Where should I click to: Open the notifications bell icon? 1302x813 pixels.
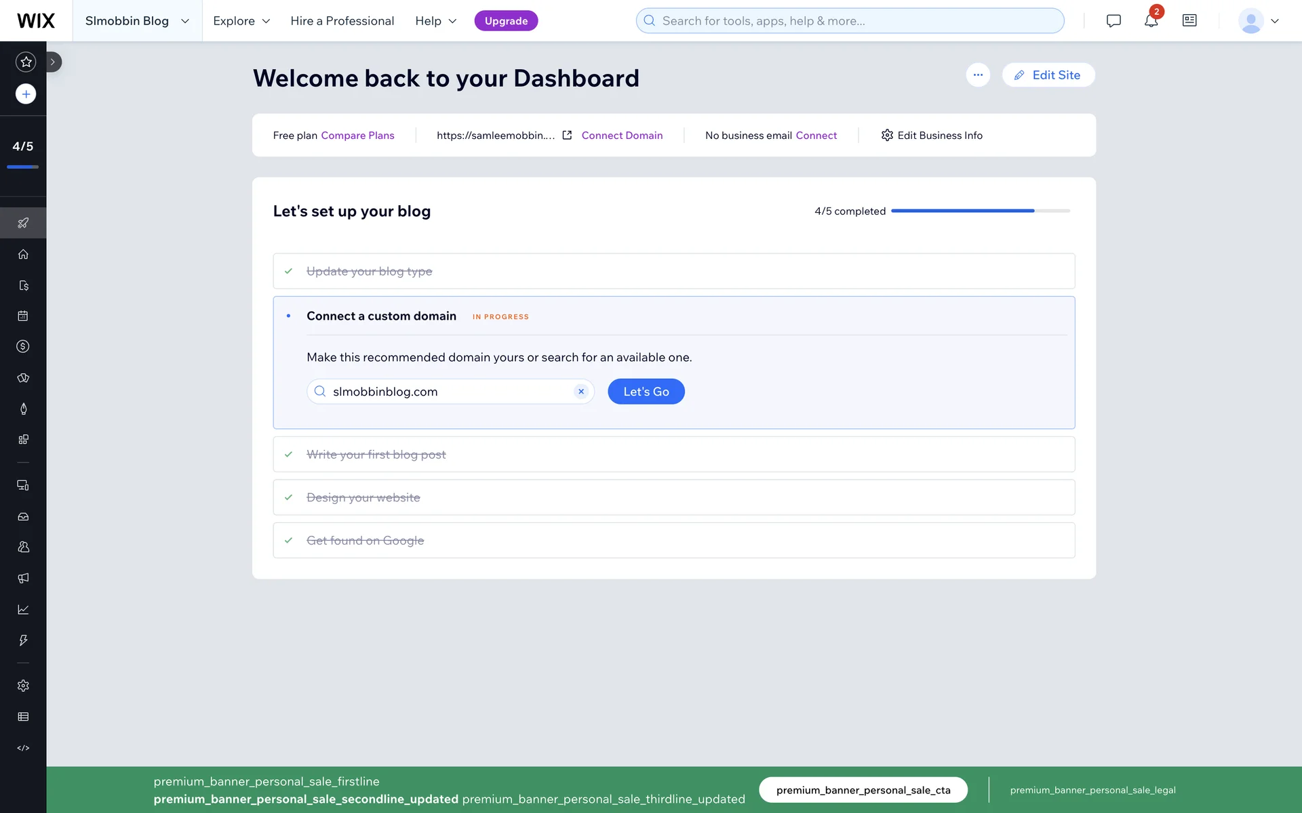tap(1151, 21)
